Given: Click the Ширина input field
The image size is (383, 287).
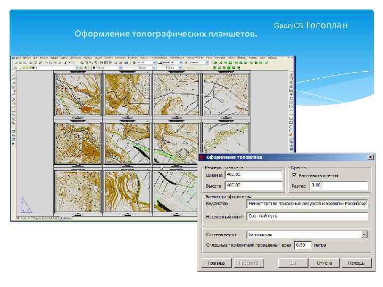Looking at the screenshot, I should [x=254, y=175].
